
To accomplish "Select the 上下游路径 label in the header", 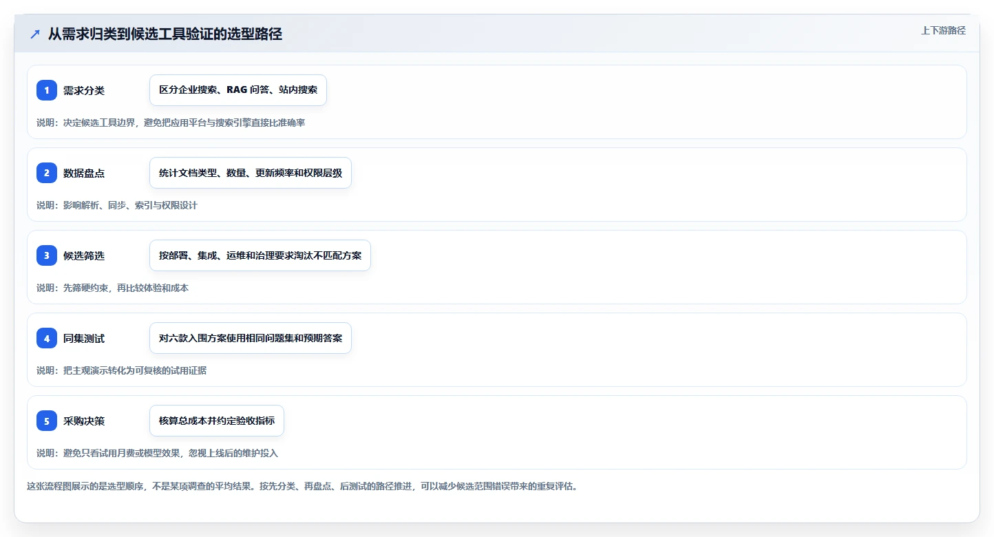I will 943,30.
